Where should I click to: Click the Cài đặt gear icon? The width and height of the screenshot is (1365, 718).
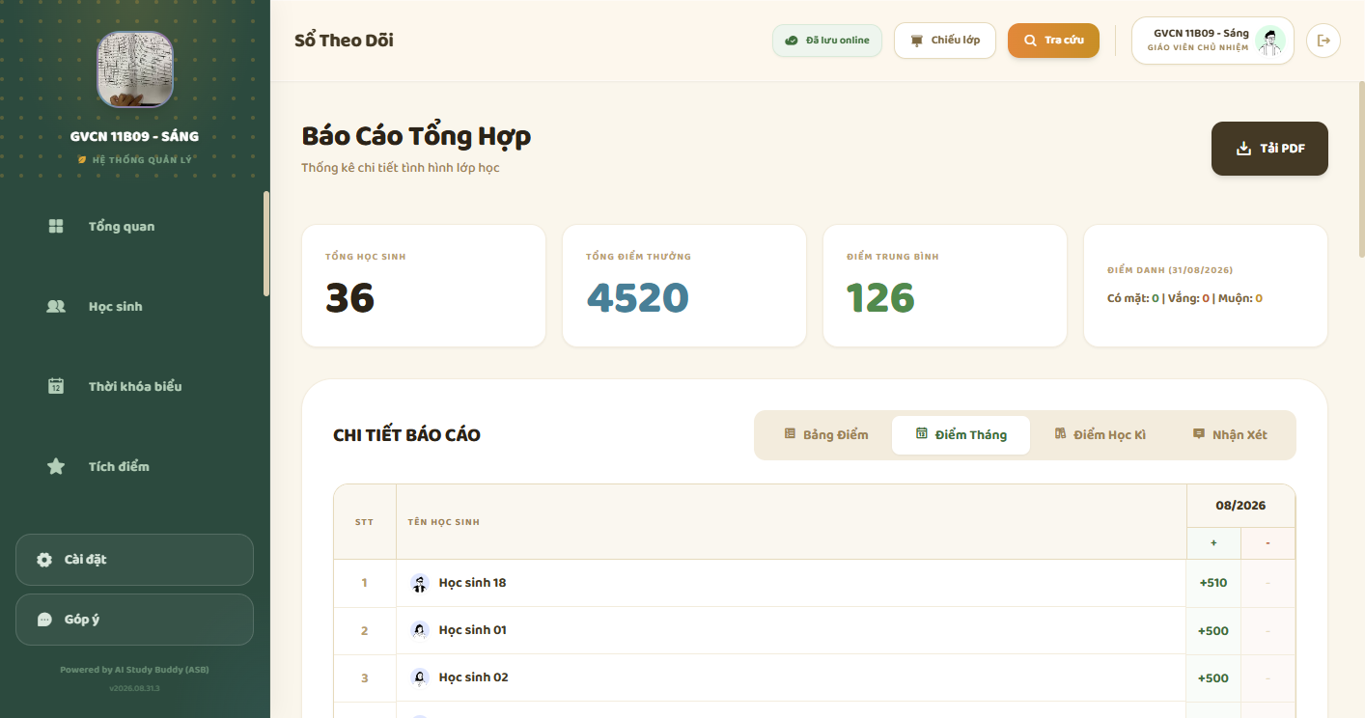44,560
